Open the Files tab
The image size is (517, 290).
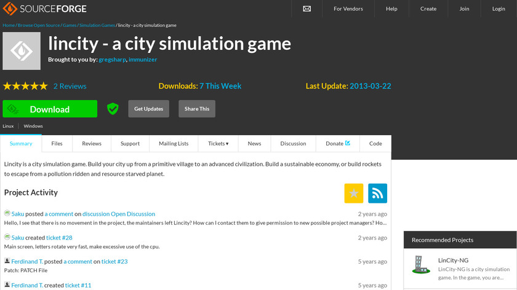57,144
